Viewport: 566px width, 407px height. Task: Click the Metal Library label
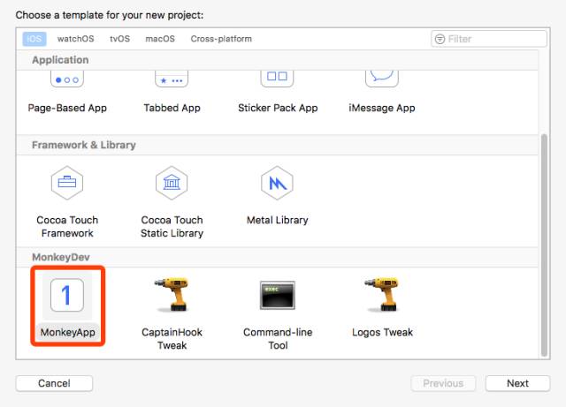pyautogui.click(x=277, y=220)
